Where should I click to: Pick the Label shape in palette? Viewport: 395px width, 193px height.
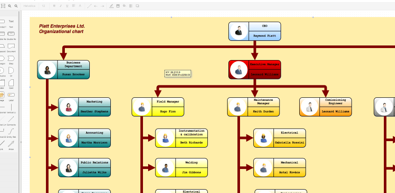(x=11, y=95)
